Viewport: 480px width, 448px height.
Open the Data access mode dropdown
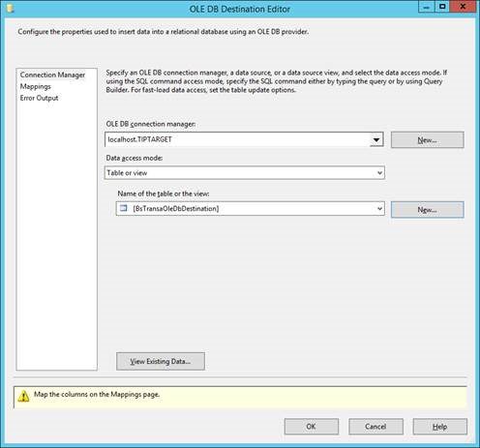pos(245,173)
